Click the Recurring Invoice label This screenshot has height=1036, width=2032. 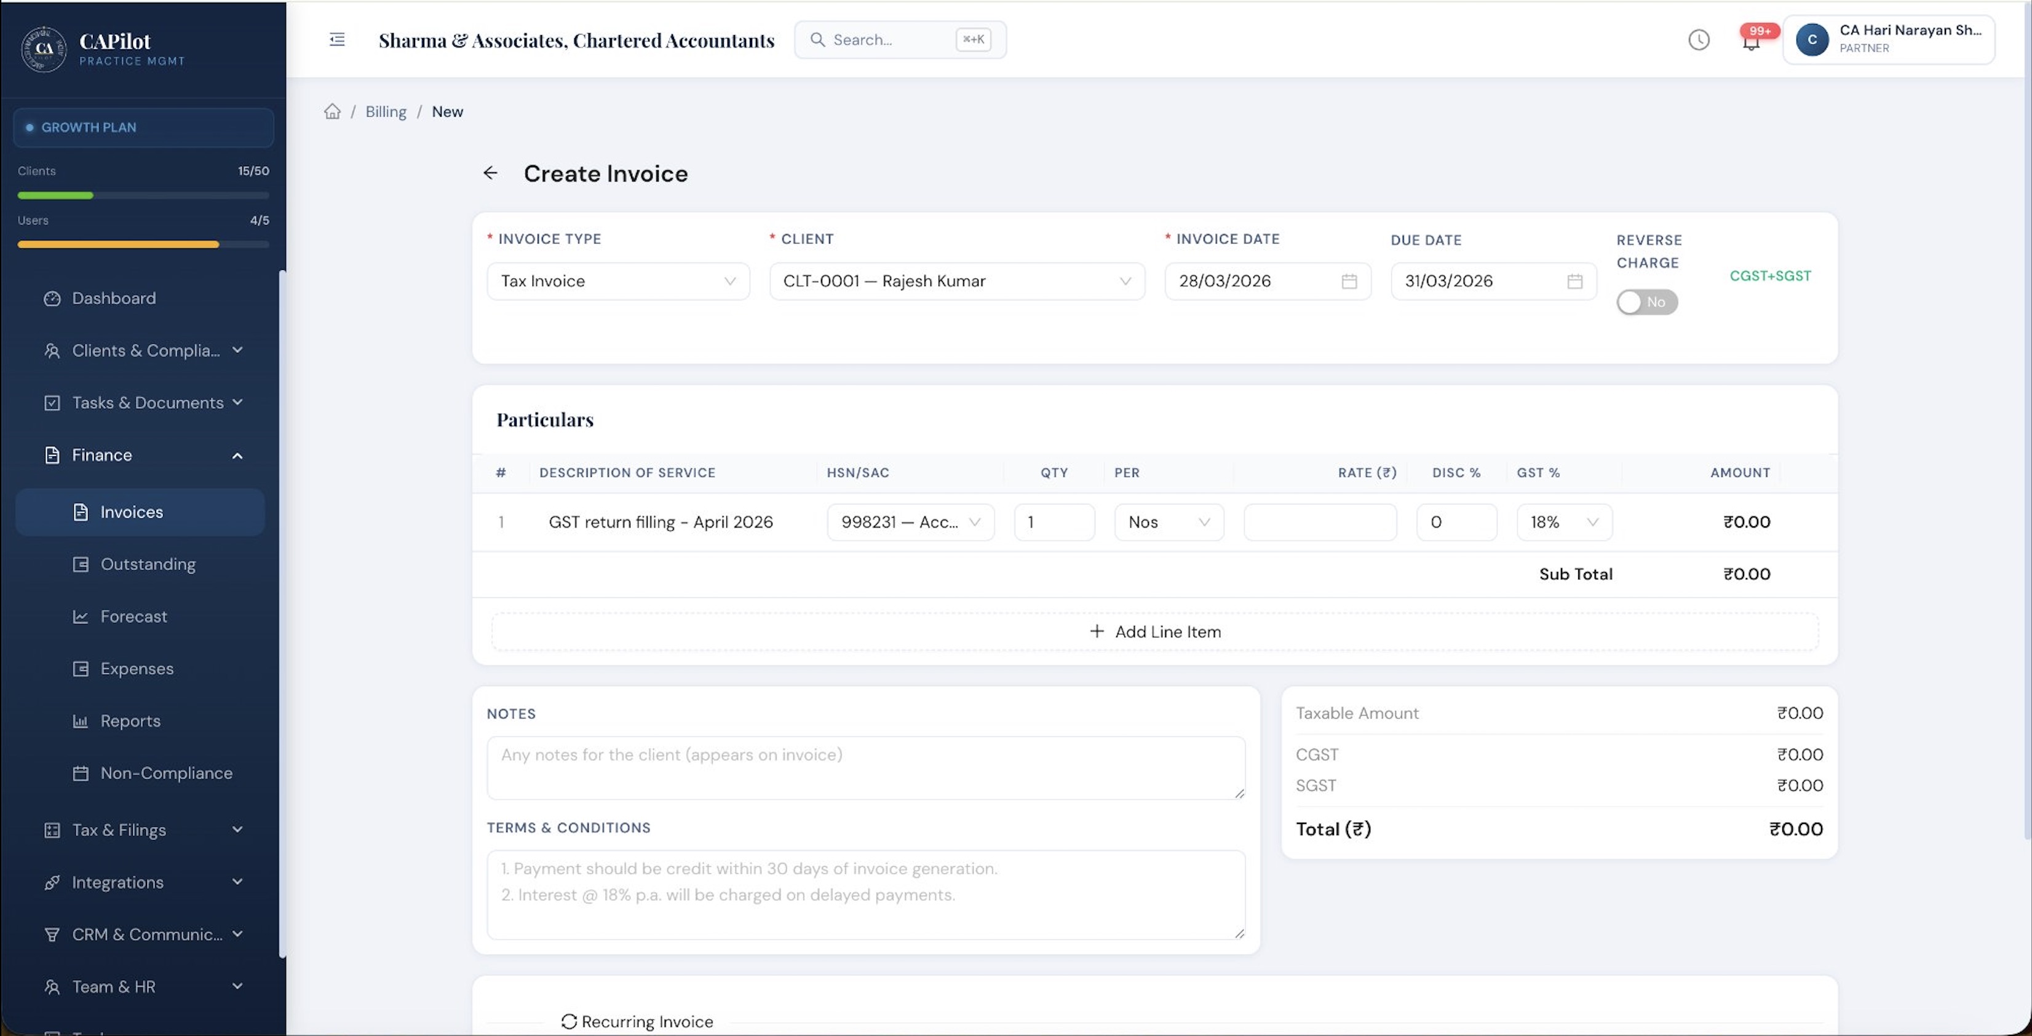(x=647, y=1021)
